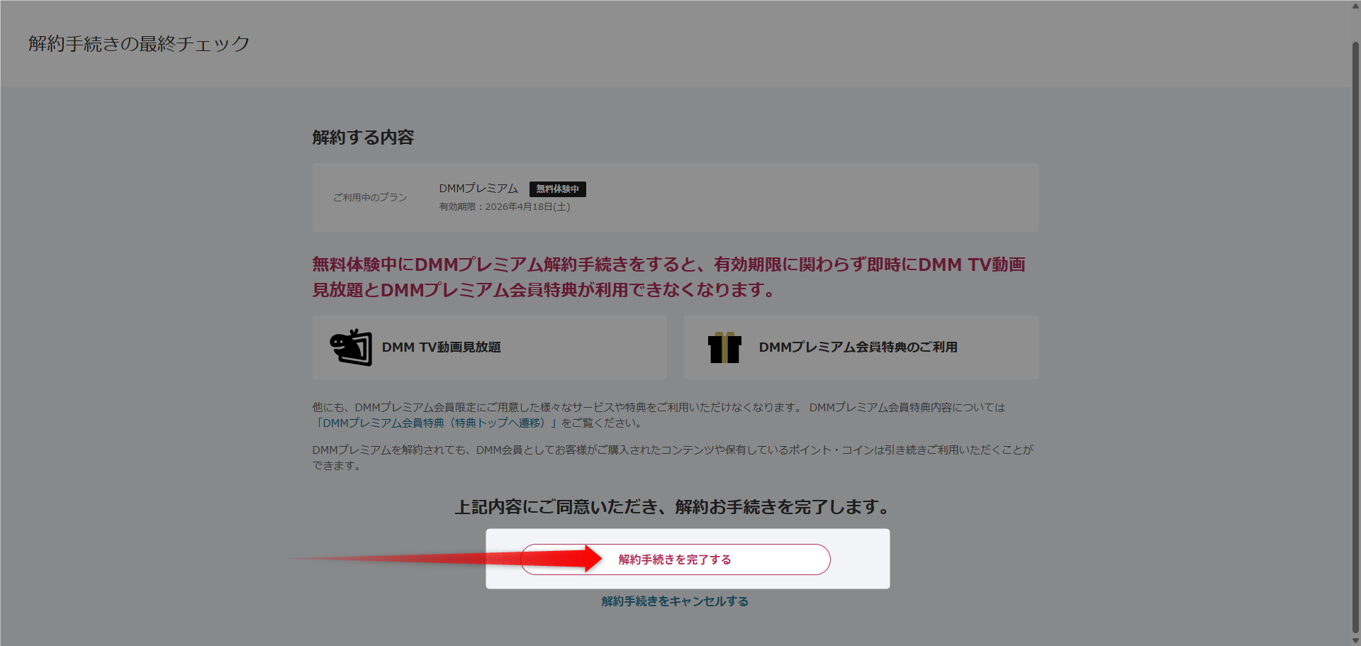Image resolution: width=1361 pixels, height=646 pixels.
Task: Click the 解約する内容 heading
Action: (363, 138)
